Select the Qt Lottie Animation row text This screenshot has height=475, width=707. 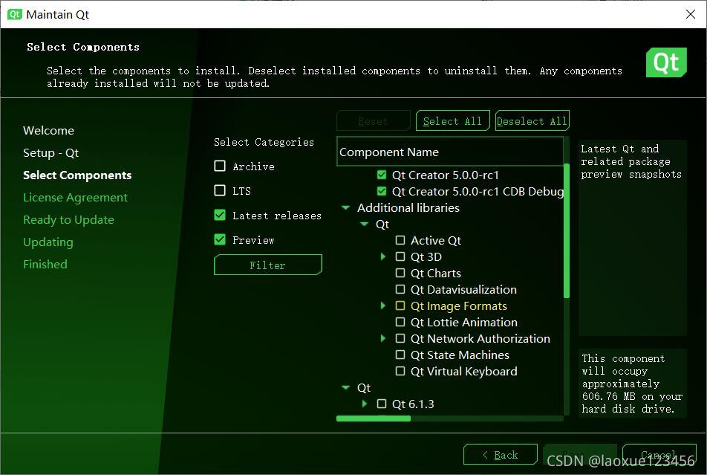point(463,322)
